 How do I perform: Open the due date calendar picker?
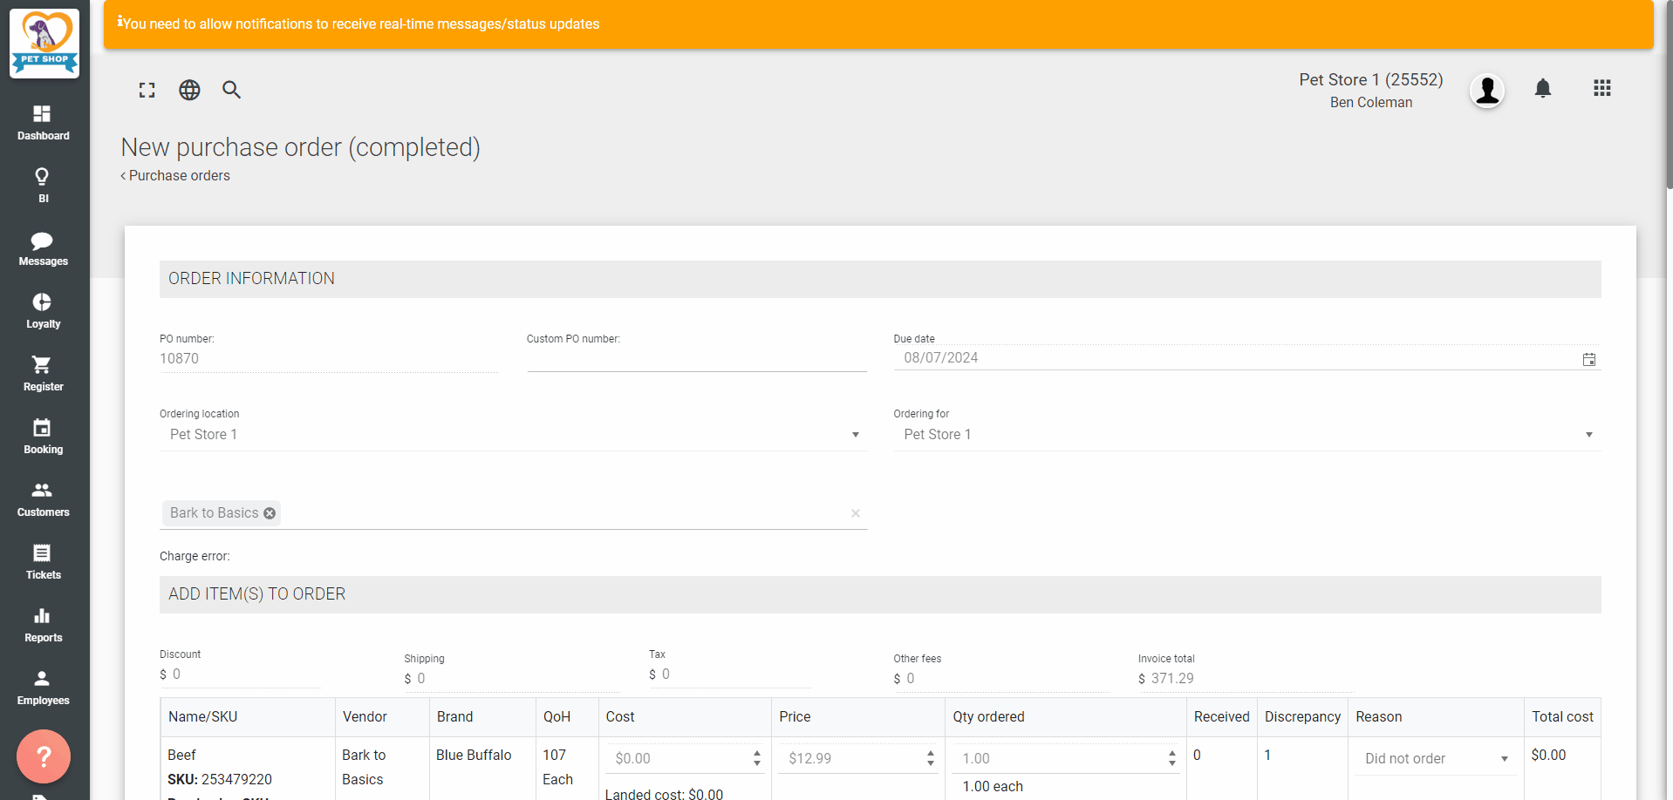pos(1589,359)
